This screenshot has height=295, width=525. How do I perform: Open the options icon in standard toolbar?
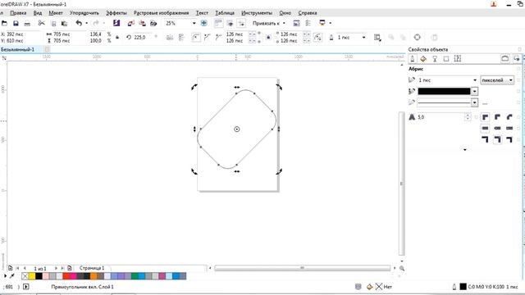point(308,23)
